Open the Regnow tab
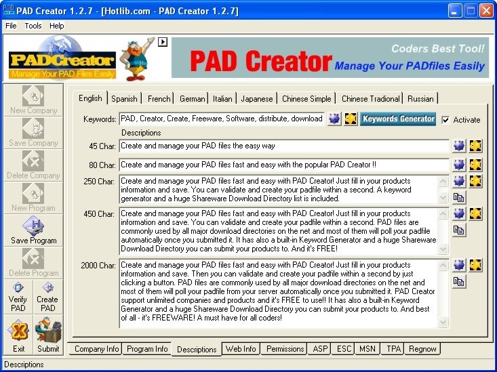 coord(422,349)
